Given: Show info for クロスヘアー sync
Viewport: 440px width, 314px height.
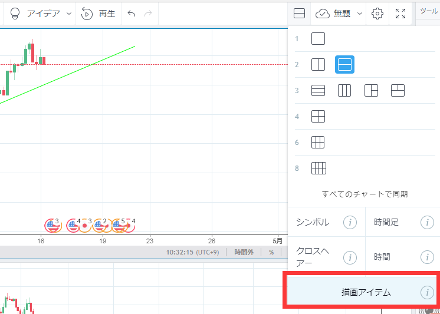Looking at the screenshot, I should click(350, 257).
